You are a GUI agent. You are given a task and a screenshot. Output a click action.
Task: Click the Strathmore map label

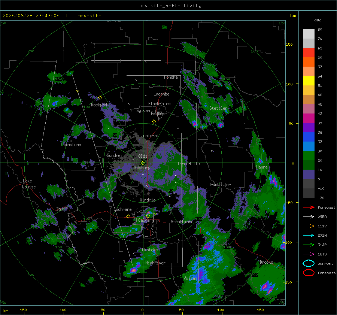click(182, 222)
